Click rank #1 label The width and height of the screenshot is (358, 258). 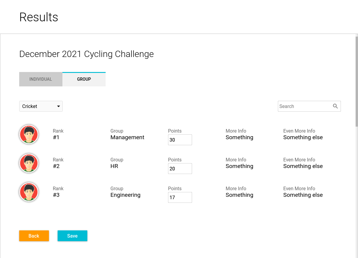pos(56,137)
